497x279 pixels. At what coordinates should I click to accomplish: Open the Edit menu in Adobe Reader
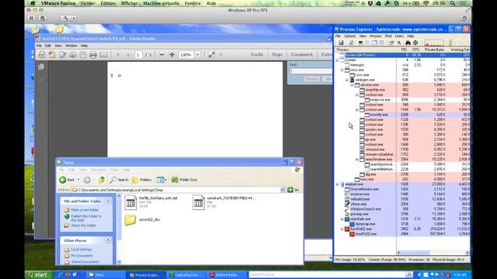tap(48, 46)
